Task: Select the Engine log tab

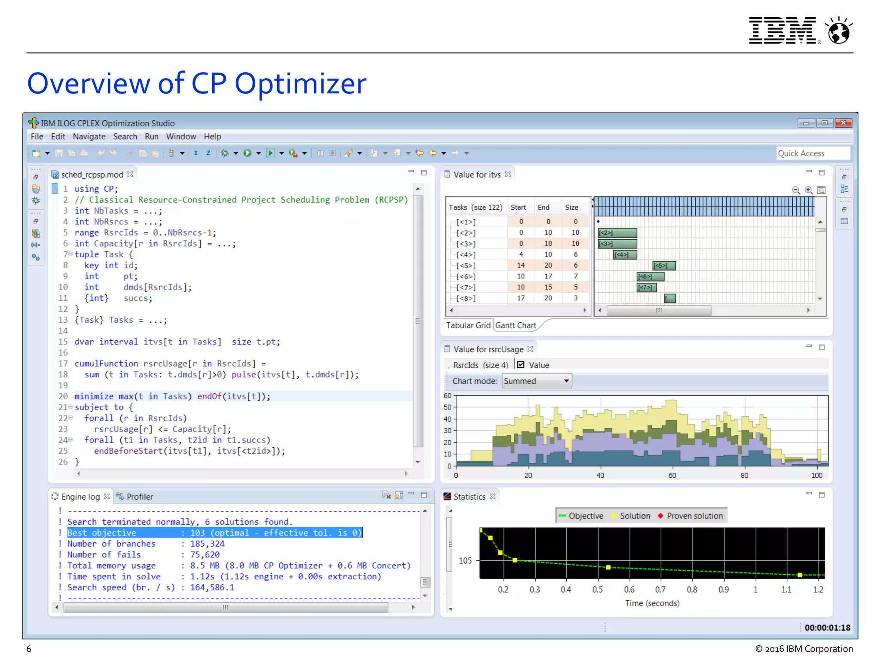Action: (x=80, y=496)
